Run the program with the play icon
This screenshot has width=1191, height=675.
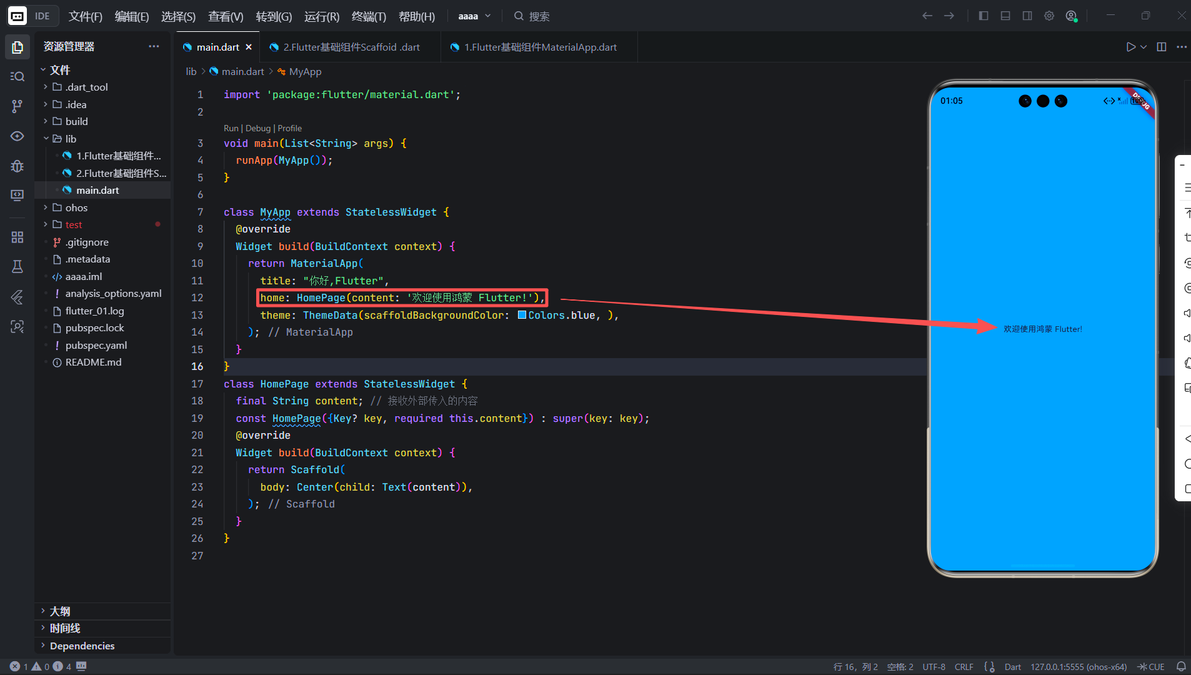coord(1130,47)
